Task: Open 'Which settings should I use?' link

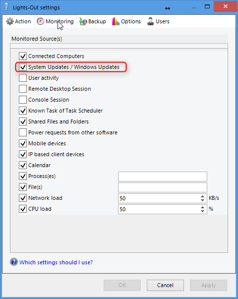Action: coord(56,262)
